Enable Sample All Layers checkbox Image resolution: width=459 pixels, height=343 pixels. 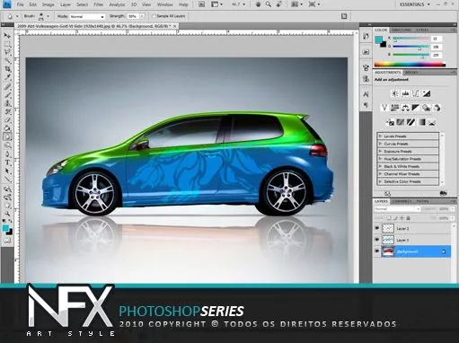154,16
